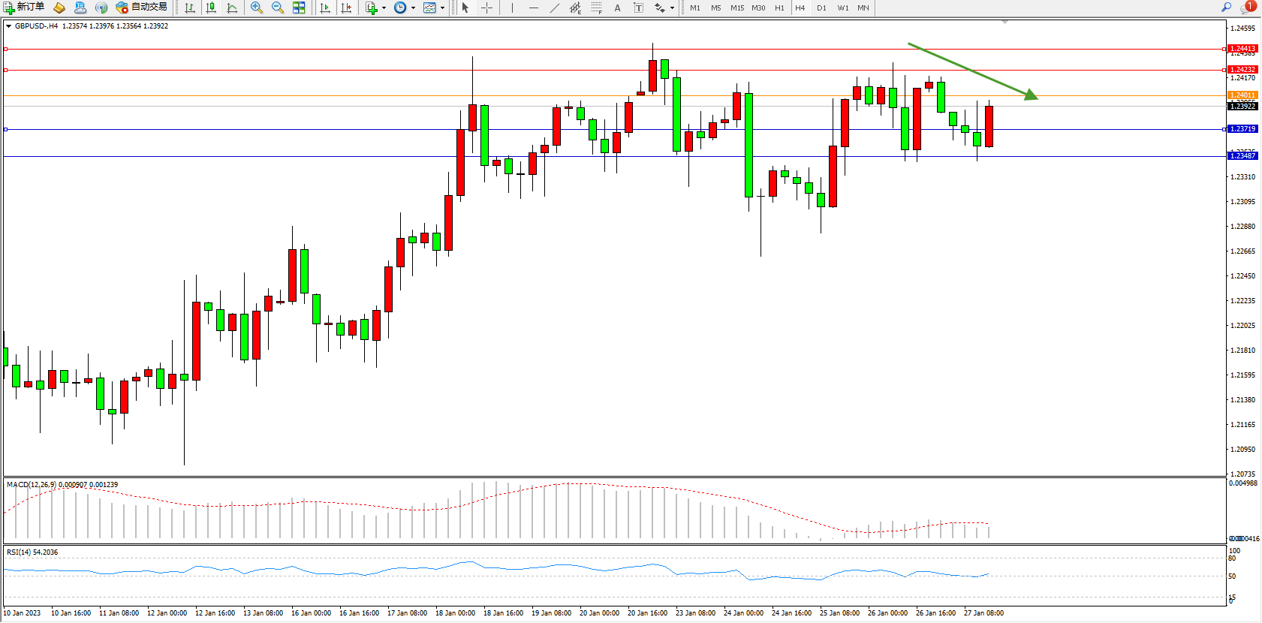Image resolution: width=1262 pixels, height=623 pixels.
Task: Switch to the D1 timeframe
Action: pyautogui.click(x=821, y=8)
